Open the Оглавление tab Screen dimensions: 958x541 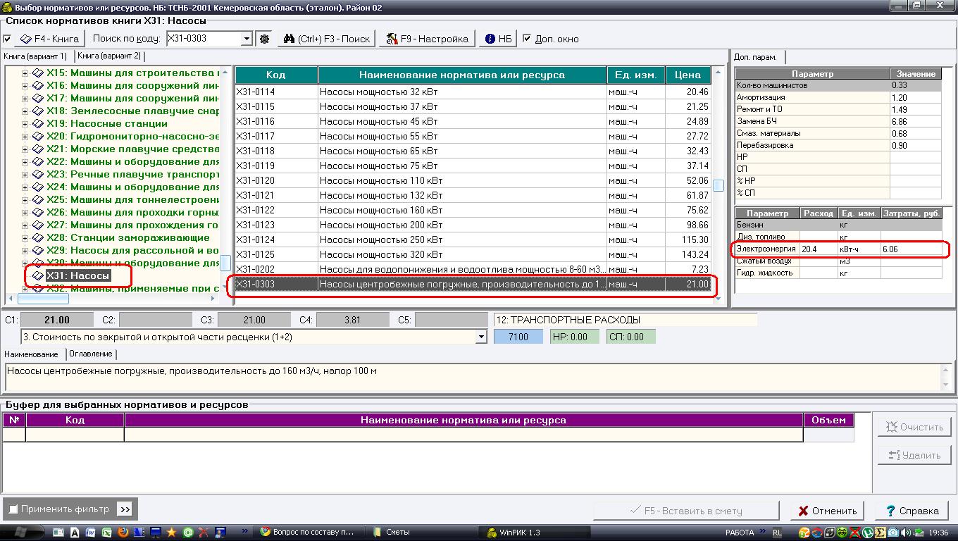click(90, 354)
